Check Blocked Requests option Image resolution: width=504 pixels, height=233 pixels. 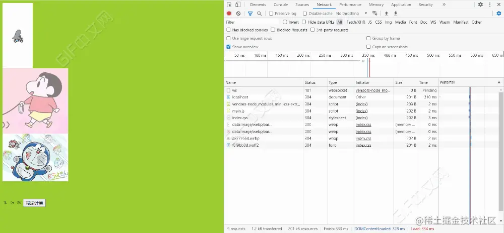pos(273,30)
